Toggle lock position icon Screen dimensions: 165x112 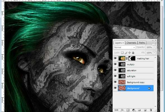(x=129, y=53)
